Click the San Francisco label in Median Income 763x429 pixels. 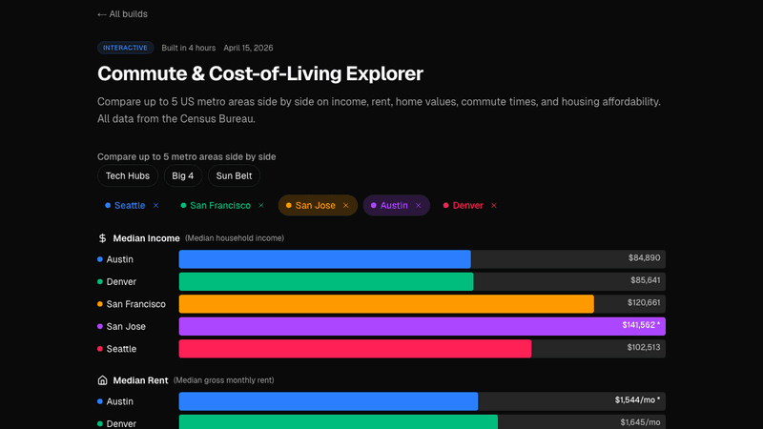pos(135,304)
